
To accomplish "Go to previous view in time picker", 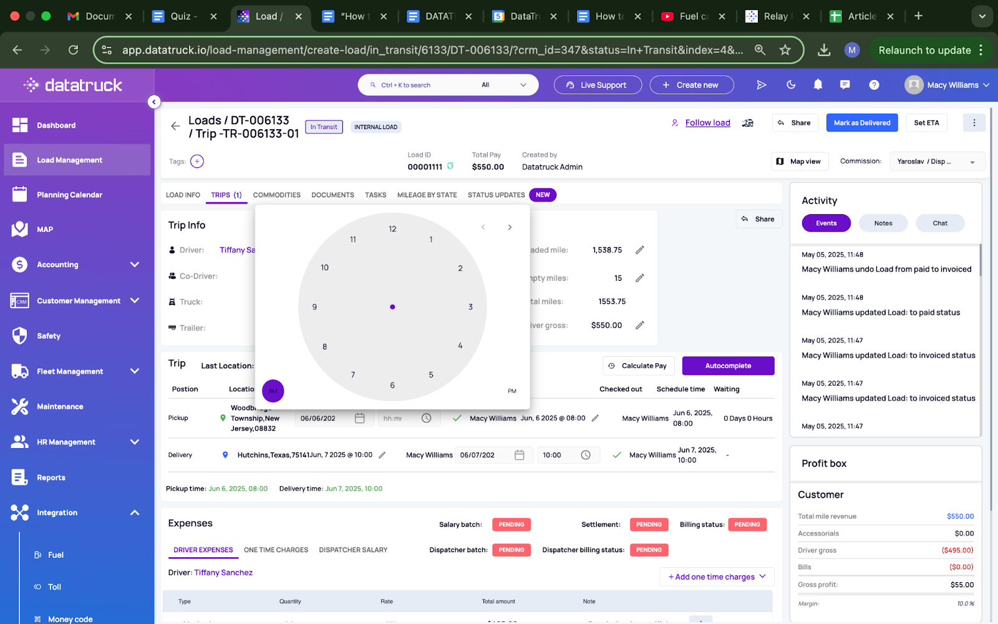I will click(x=483, y=227).
